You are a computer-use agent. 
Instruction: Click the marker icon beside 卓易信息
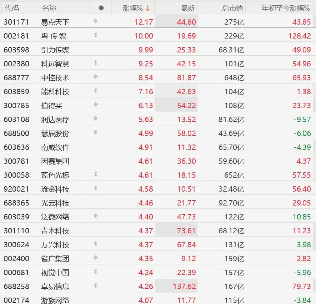pos(96,285)
